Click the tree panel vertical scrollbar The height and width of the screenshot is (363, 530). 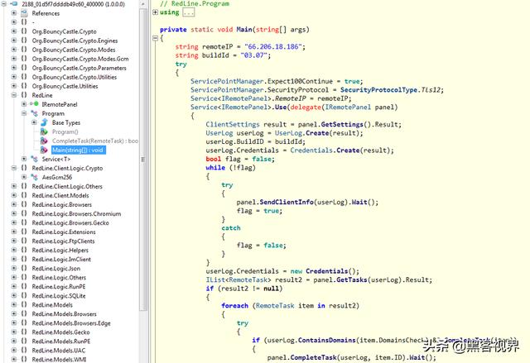coord(144,165)
